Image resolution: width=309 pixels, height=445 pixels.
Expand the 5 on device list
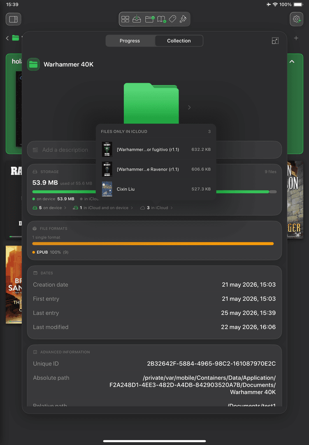[50, 208]
